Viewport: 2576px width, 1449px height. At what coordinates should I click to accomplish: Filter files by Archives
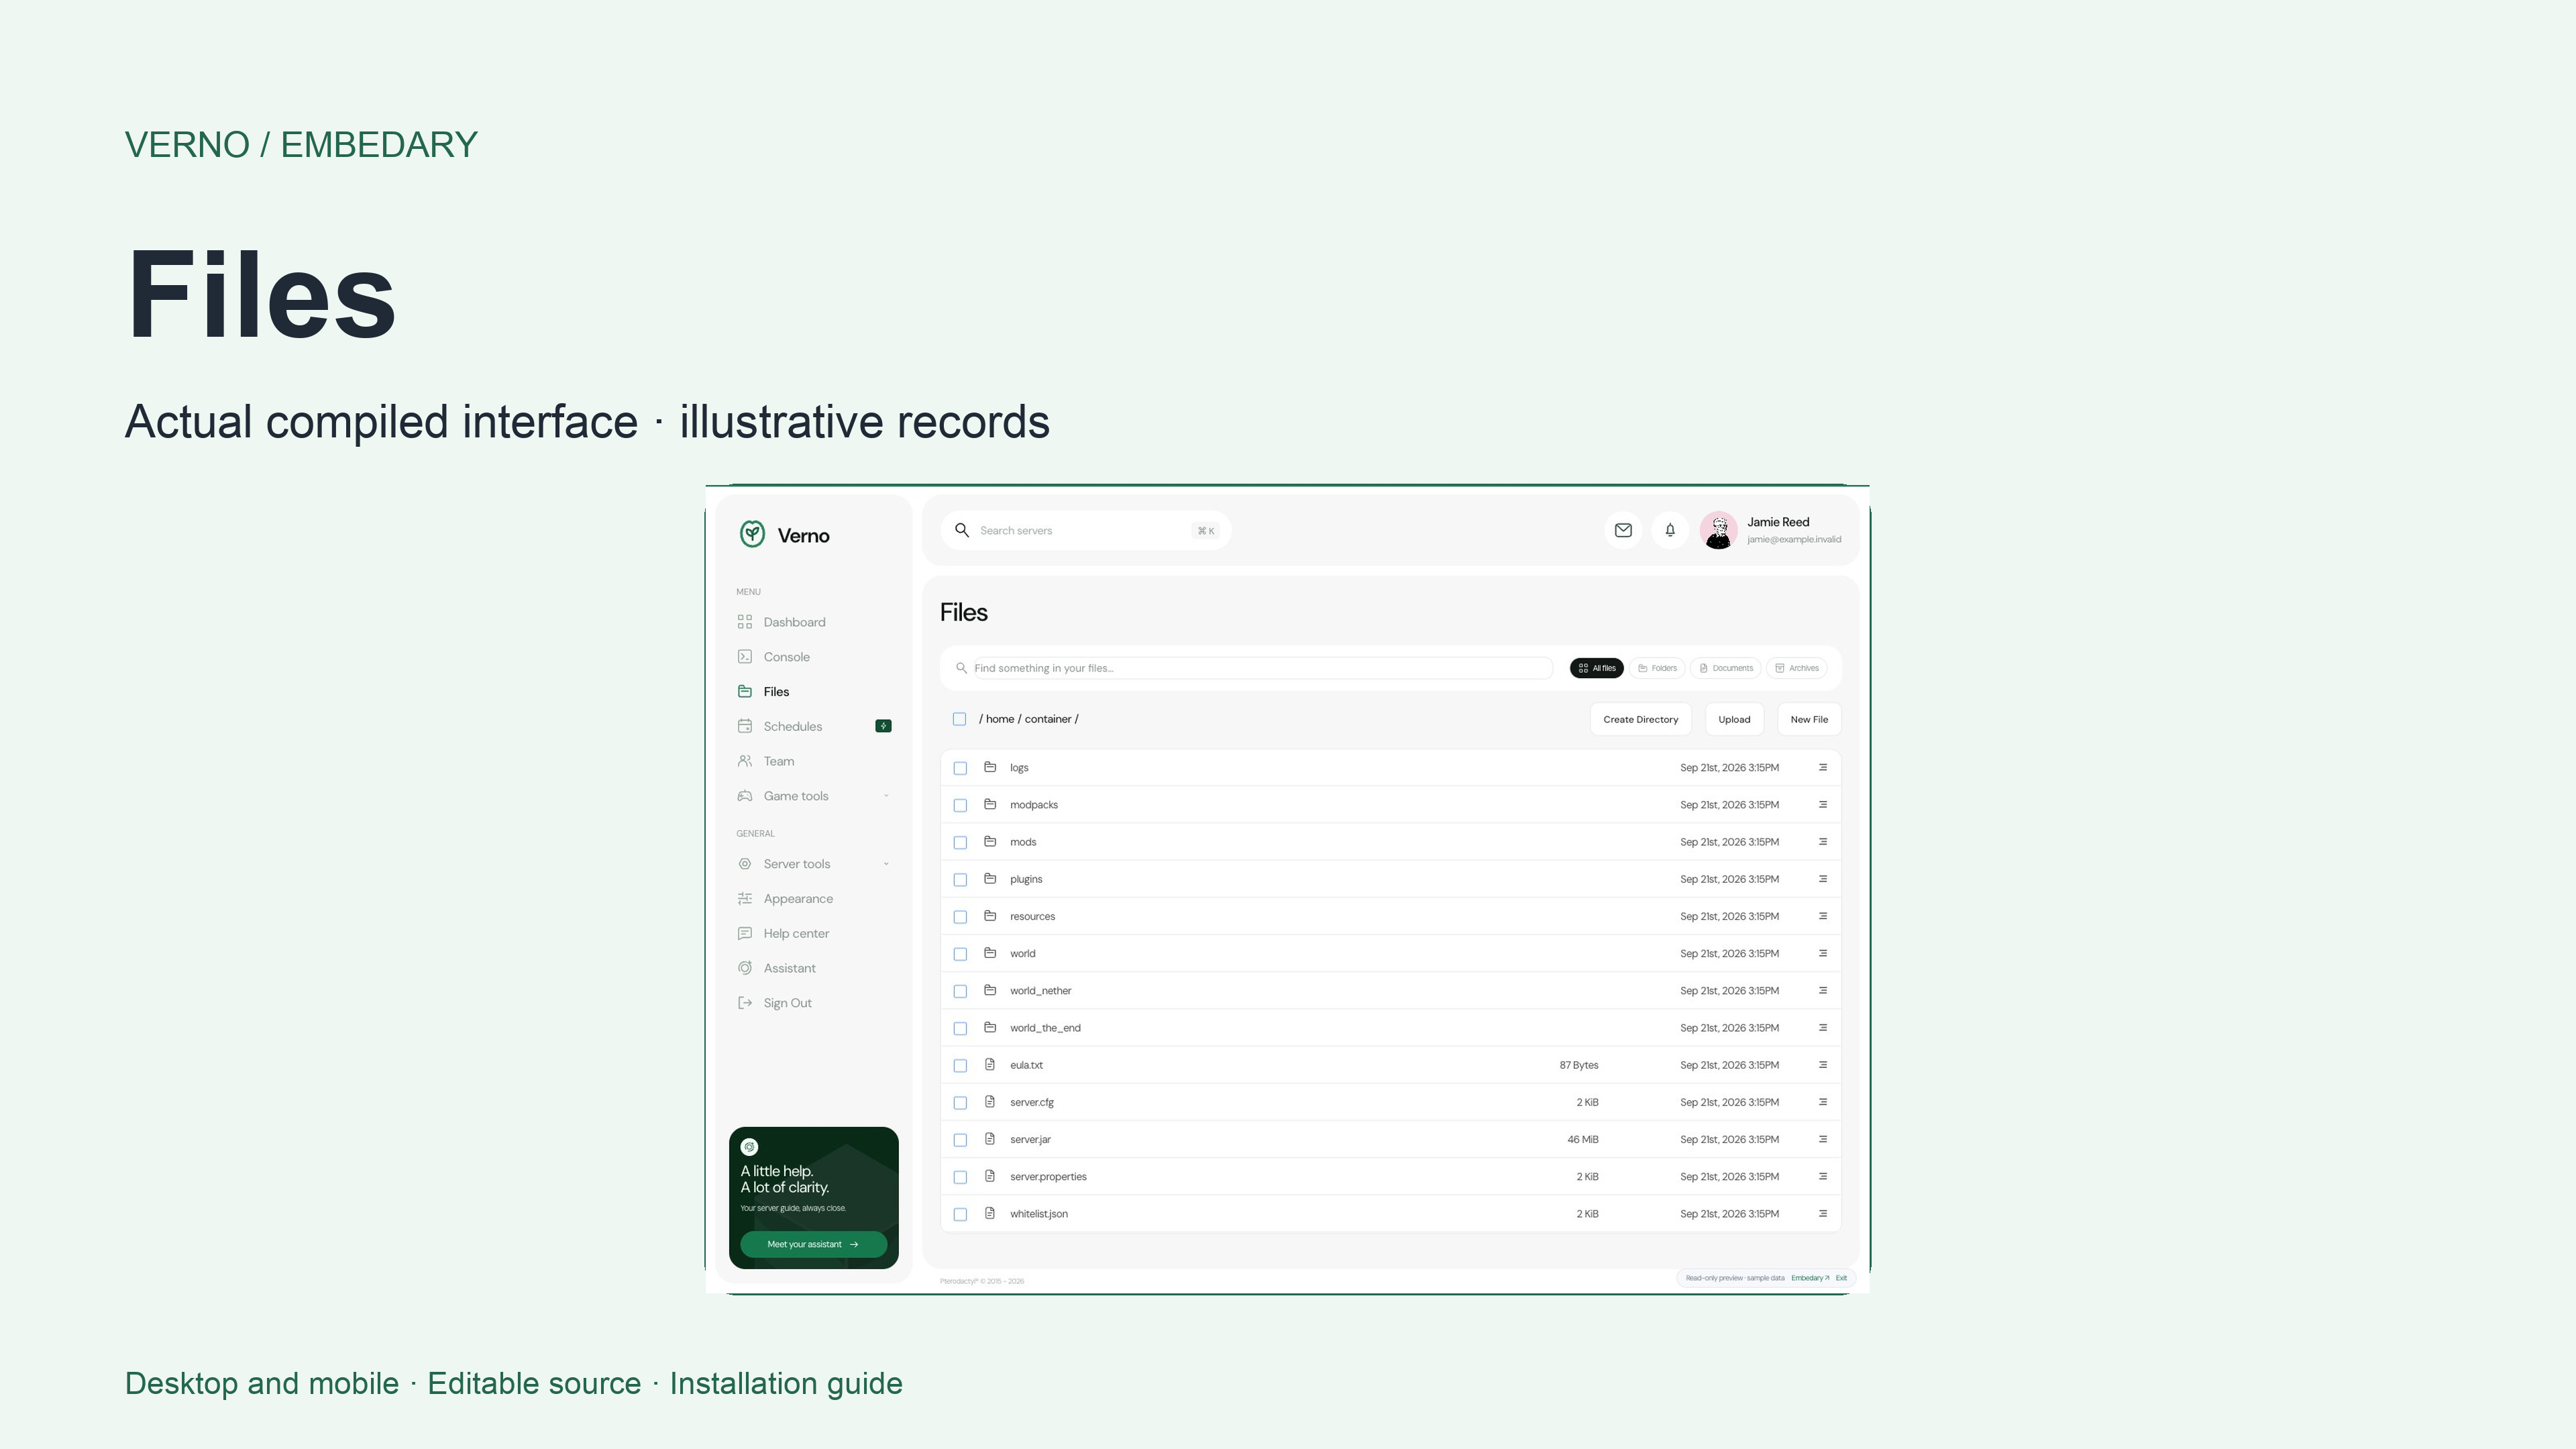1797,668
